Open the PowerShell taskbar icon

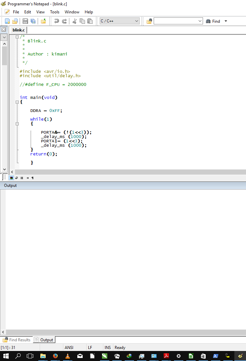pos(216,356)
